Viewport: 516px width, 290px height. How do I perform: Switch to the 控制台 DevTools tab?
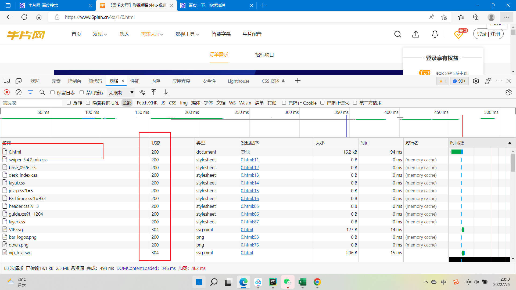74,81
